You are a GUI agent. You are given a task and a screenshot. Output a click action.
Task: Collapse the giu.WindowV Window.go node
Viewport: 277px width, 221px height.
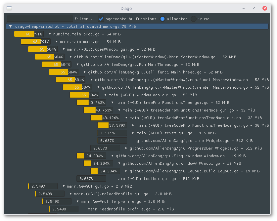tap(119, 163)
